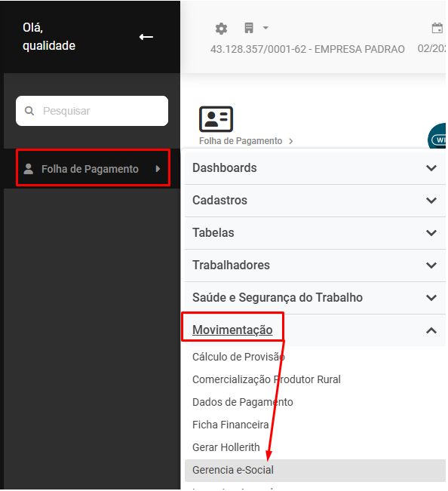Expand the Tabelas section
This screenshot has width=448, height=491.
tap(315, 233)
